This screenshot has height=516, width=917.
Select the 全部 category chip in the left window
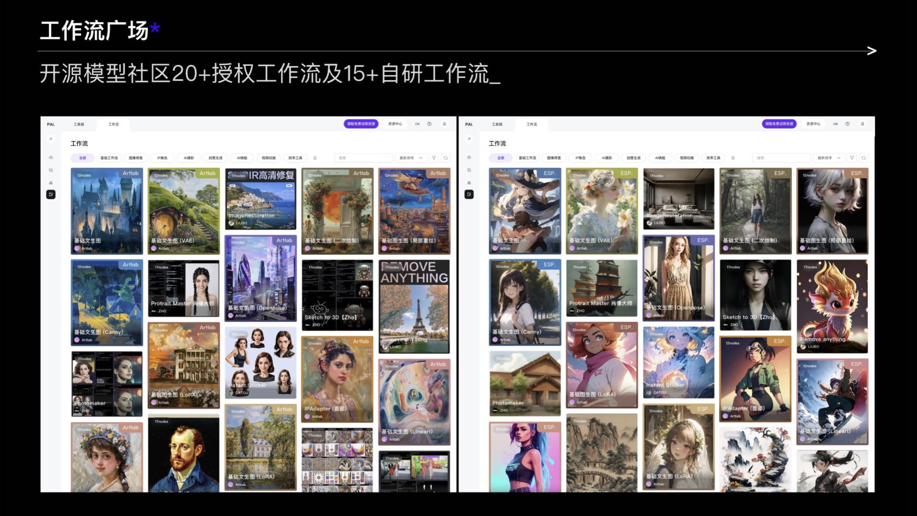(83, 158)
